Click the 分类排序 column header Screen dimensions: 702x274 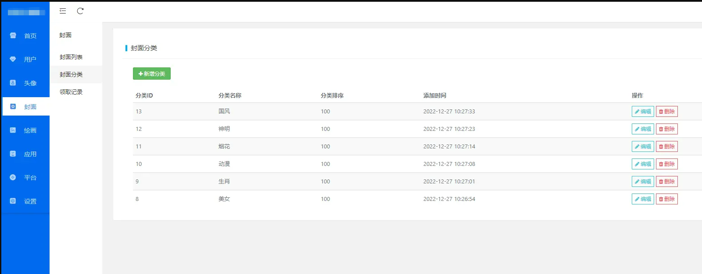(x=332, y=95)
